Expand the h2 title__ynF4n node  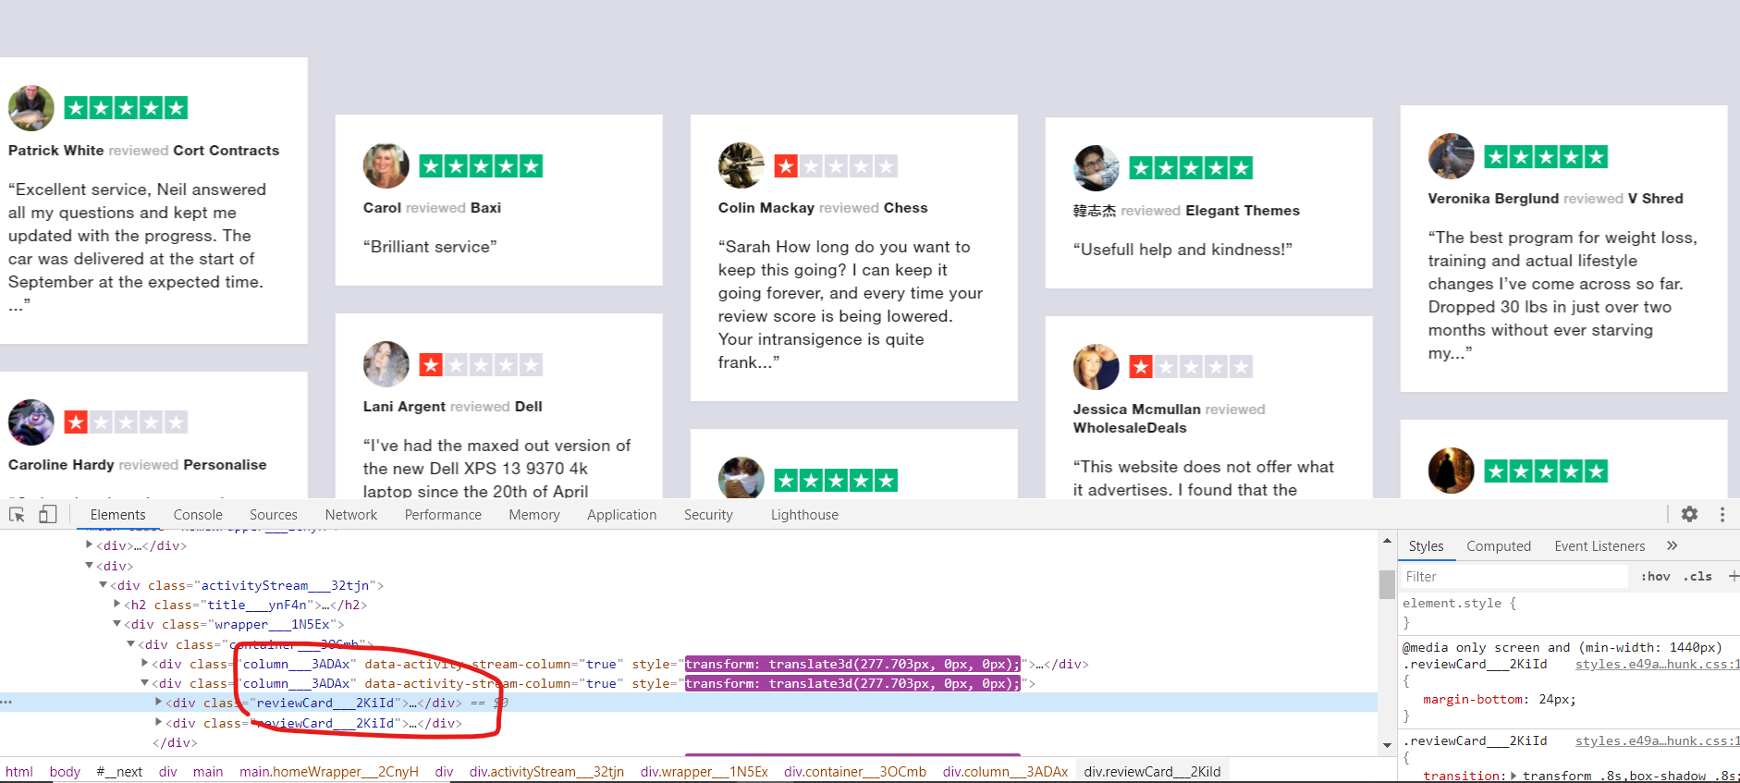(116, 605)
